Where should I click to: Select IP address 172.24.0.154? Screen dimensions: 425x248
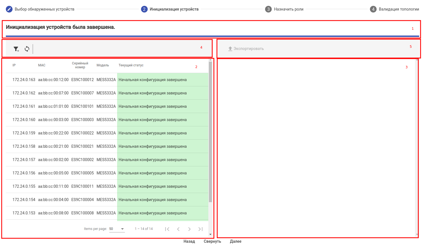24,200
